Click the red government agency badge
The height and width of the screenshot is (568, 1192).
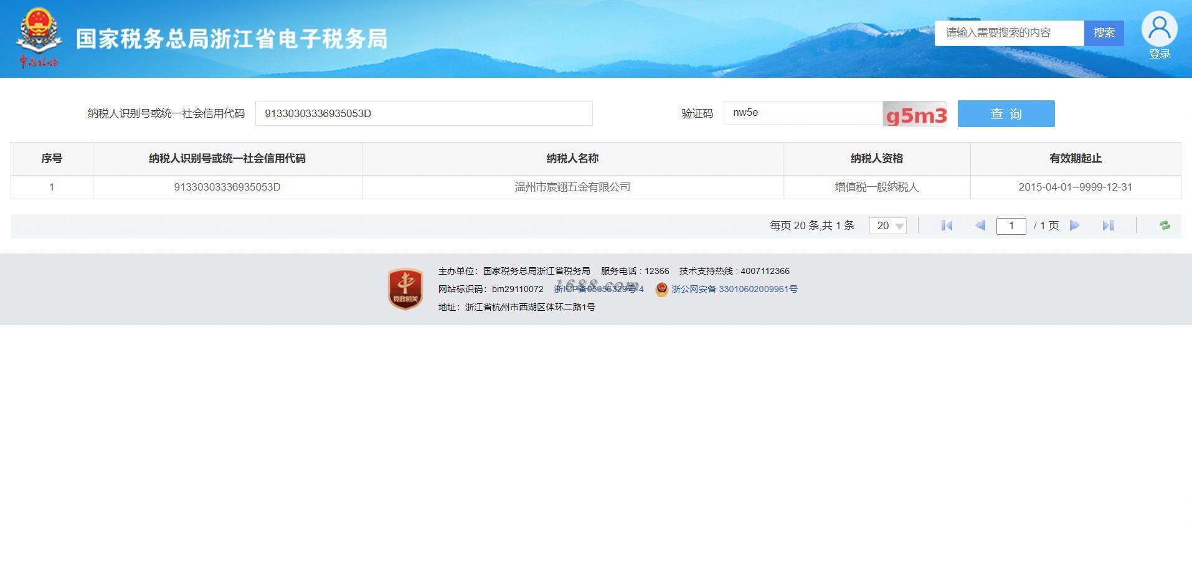[x=405, y=289]
